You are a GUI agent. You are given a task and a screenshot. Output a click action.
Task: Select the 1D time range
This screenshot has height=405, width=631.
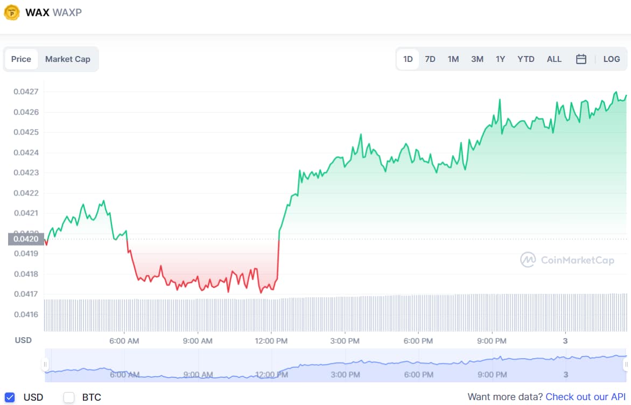[x=408, y=59]
